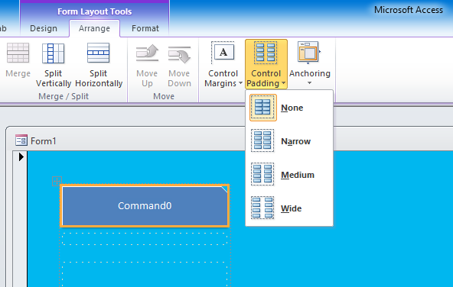Click the Split Horizontally icon
Image resolution: width=453 pixels, height=287 pixels.
(x=99, y=53)
